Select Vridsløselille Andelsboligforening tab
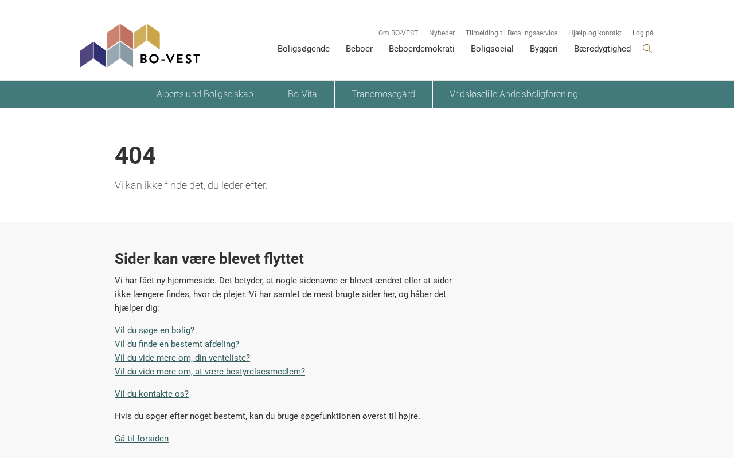734x458 pixels. 514,94
